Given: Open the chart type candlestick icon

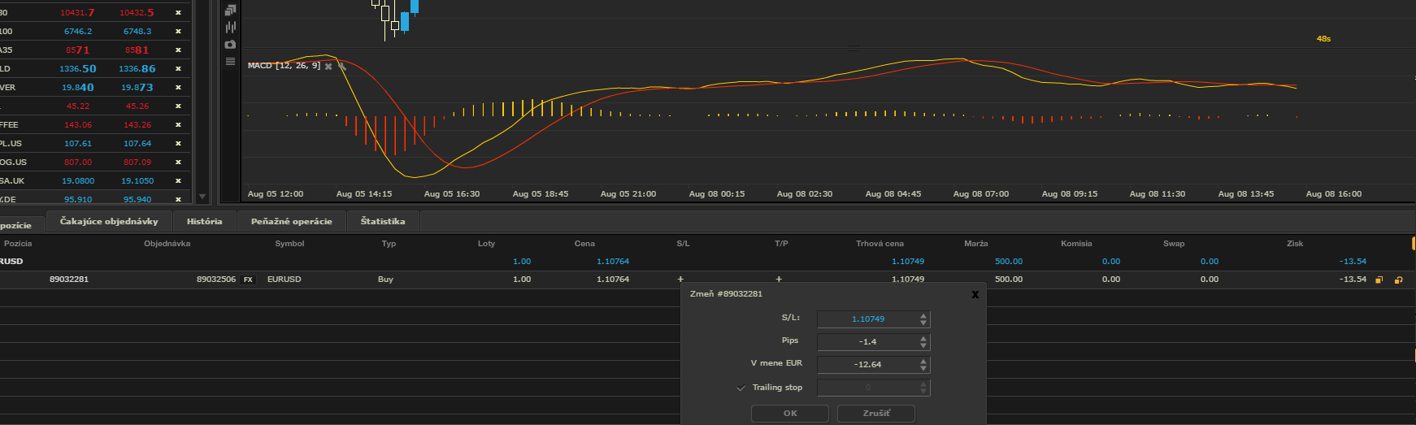Looking at the screenshot, I should (x=230, y=28).
